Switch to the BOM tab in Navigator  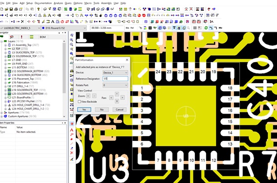click(x=43, y=37)
